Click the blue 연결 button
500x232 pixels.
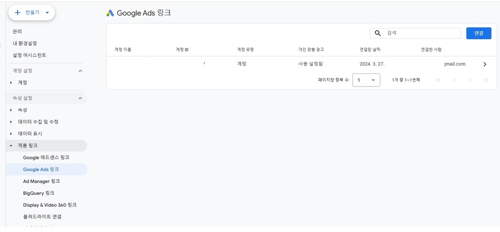[x=479, y=33]
